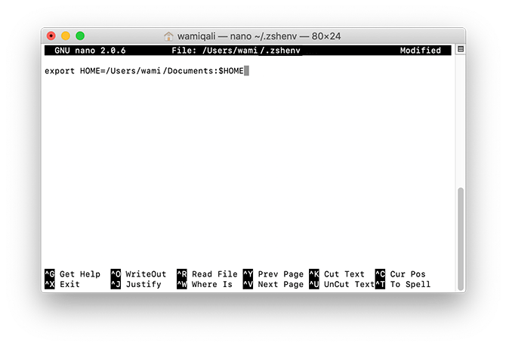Click the ^R Read File shortcut label
Screen dimensions: 506x346
[207, 274]
